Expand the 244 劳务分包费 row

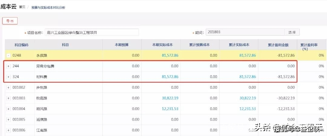[x=8, y=66]
